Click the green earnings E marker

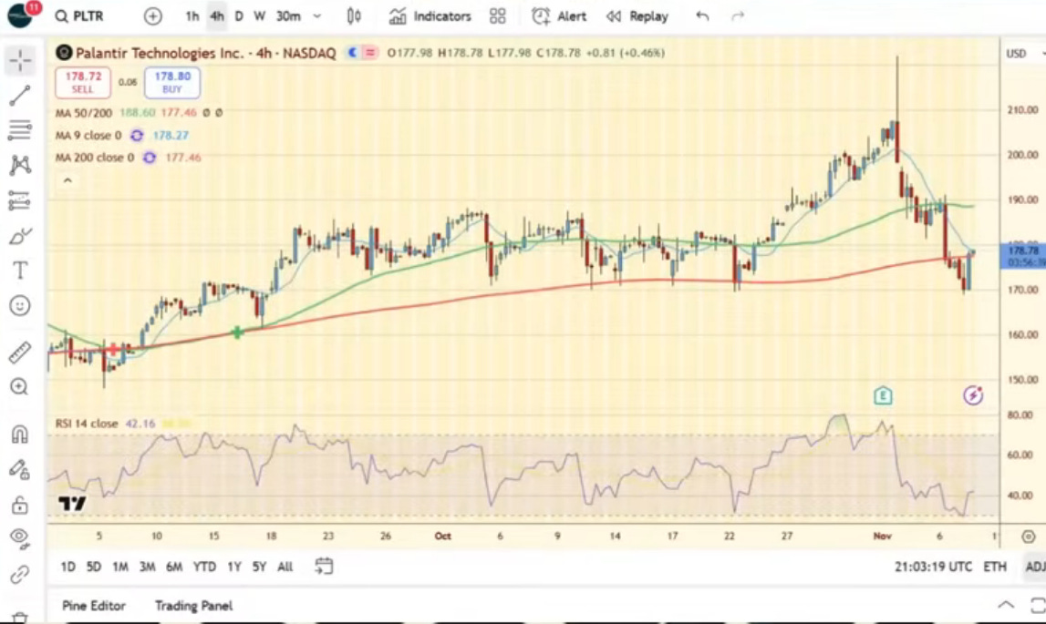pos(883,395)
